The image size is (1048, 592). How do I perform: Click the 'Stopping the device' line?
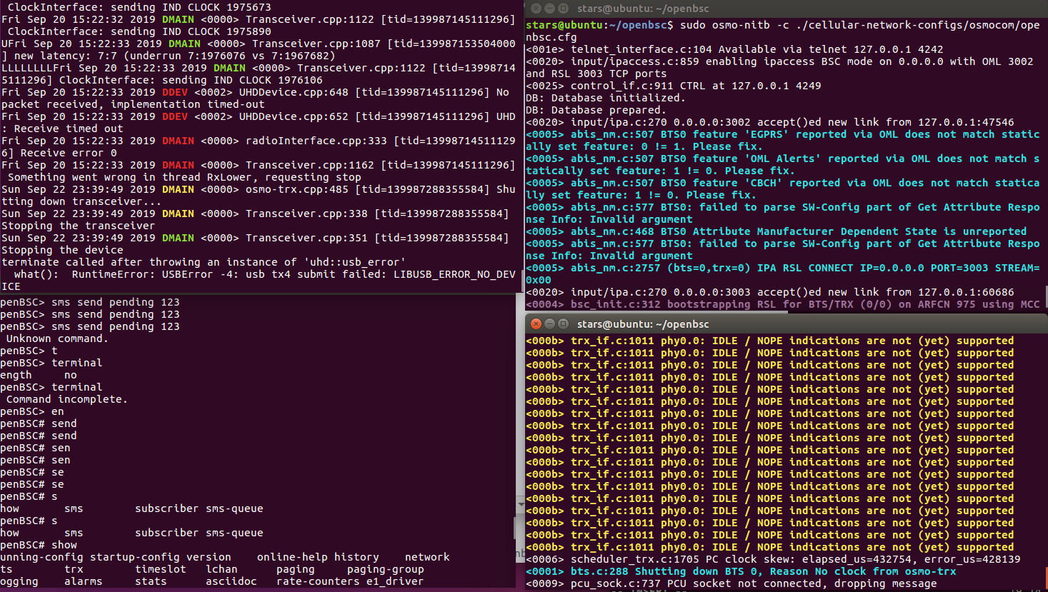(62, 250)
